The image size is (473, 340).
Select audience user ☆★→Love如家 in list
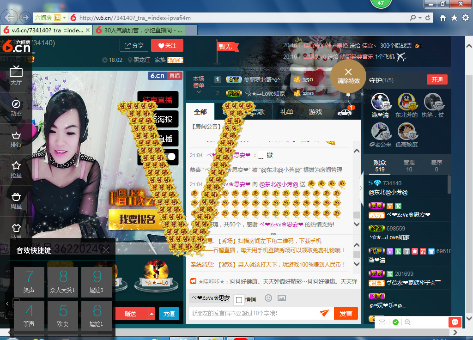[390, 237]
